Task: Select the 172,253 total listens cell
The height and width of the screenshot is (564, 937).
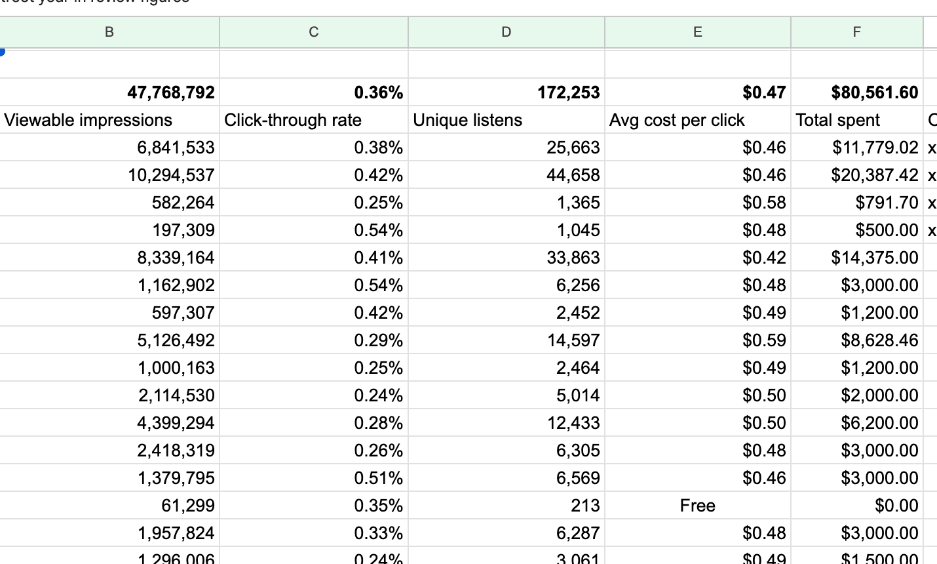Action: coord(506,92)
